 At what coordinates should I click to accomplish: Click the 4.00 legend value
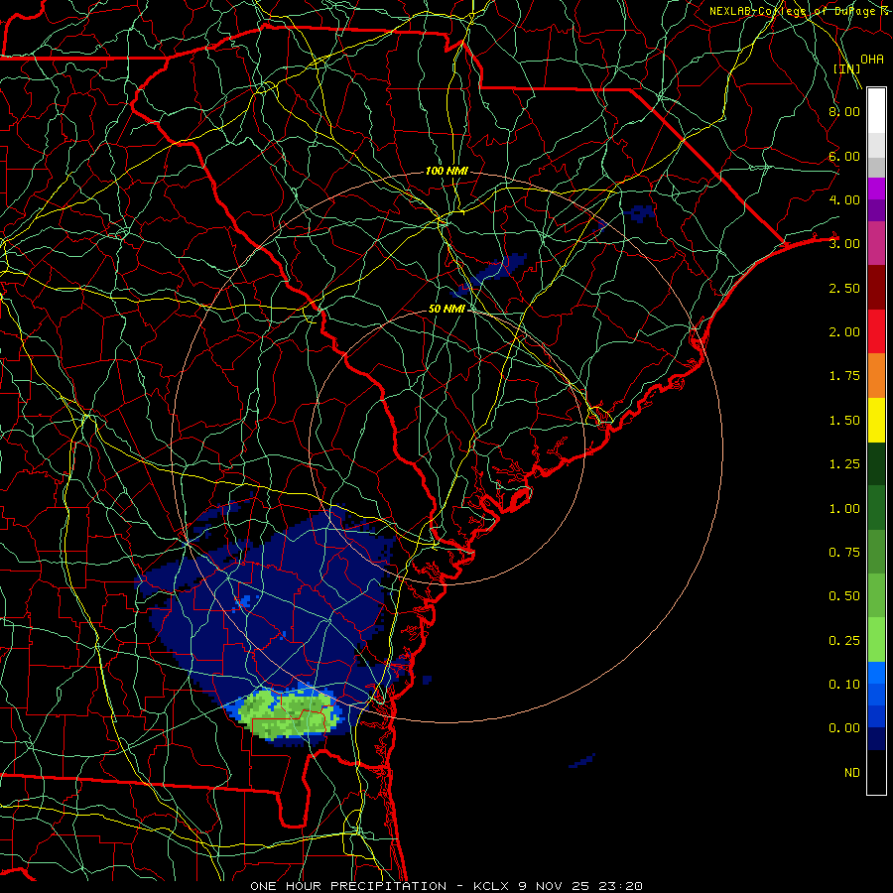pos(844,199)
